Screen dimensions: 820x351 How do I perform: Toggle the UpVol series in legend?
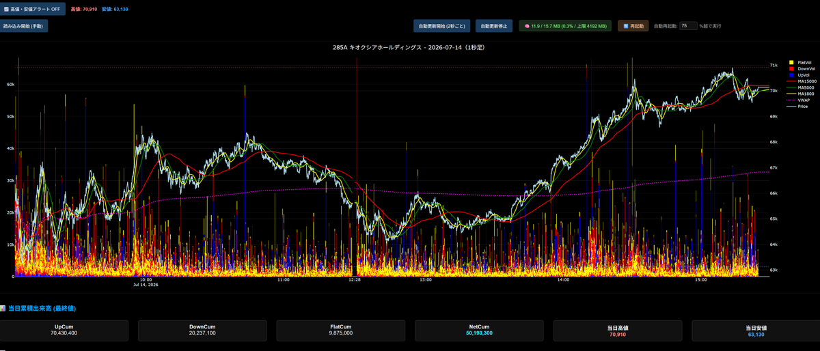pos(801,75)
